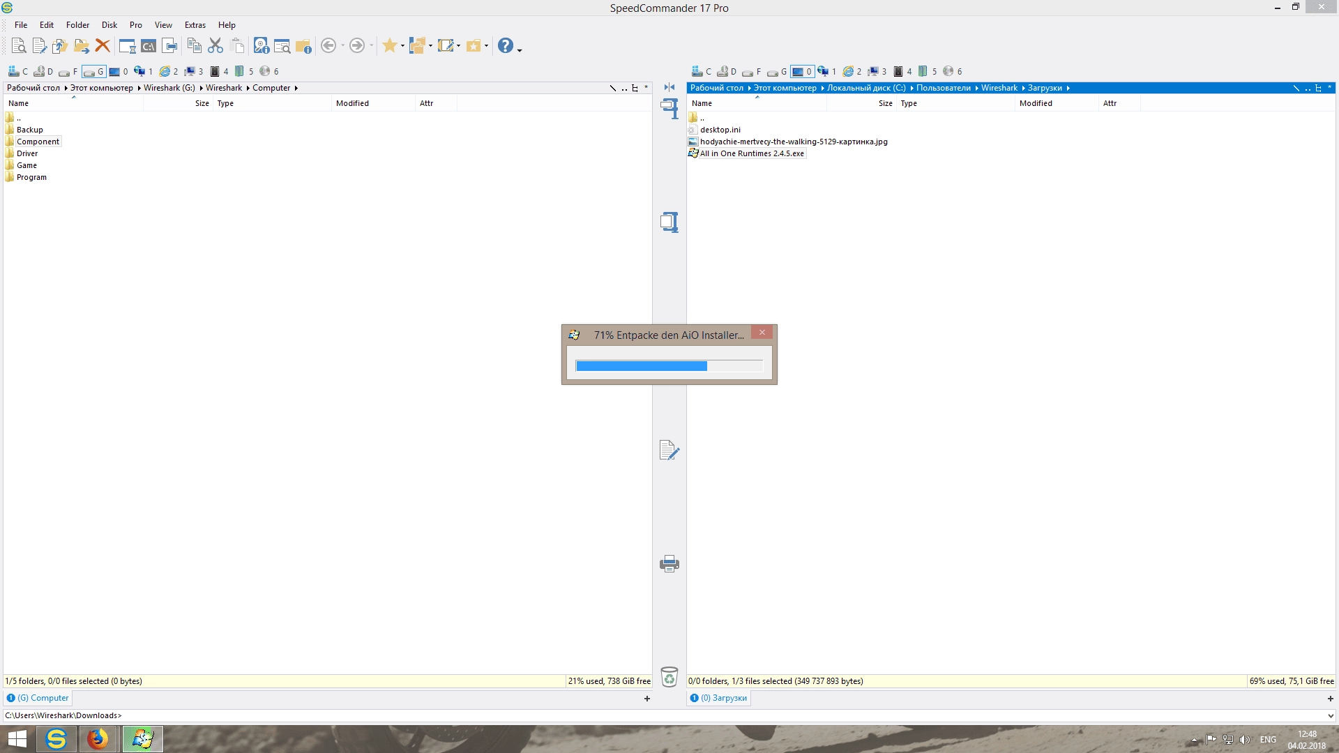Click the folder info properties icon

point(303,46)
